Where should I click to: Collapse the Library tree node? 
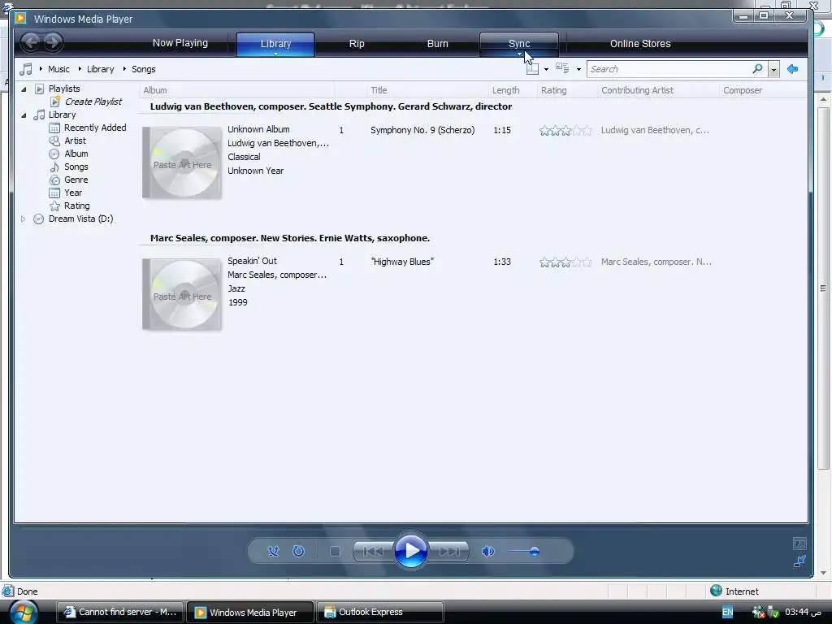pyautogui.click(x=24, y=115)
